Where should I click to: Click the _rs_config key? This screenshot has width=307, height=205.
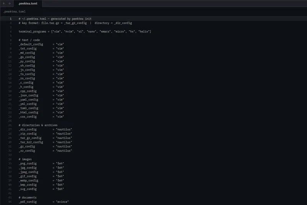[x=27, y=79]
